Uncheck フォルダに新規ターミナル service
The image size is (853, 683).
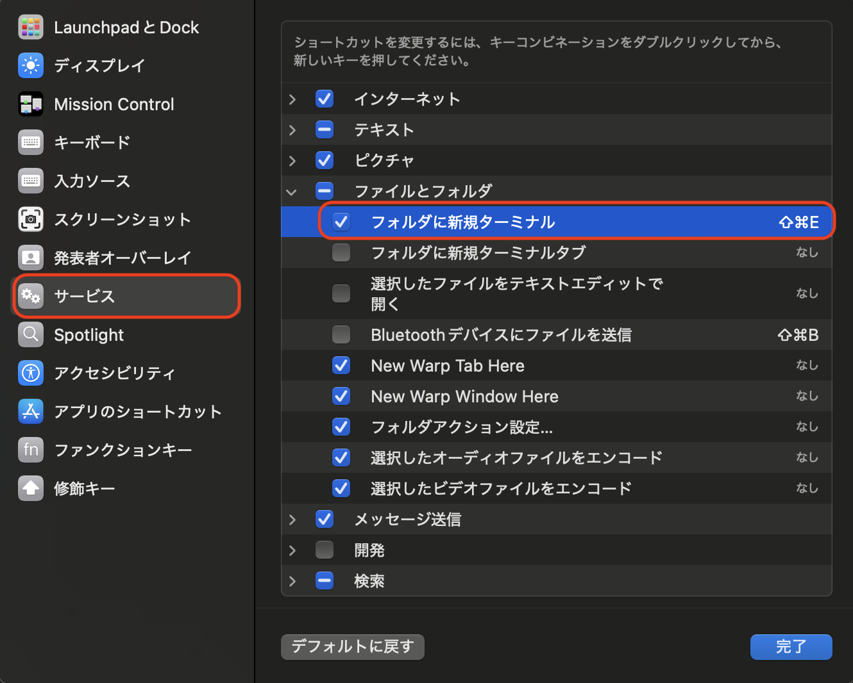(x=341, y=222)
